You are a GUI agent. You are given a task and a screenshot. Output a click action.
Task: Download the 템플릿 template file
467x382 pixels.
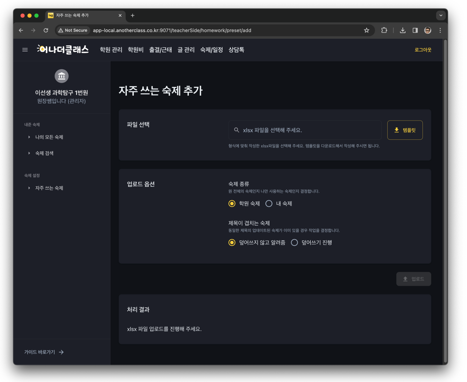tap(405, 130)
